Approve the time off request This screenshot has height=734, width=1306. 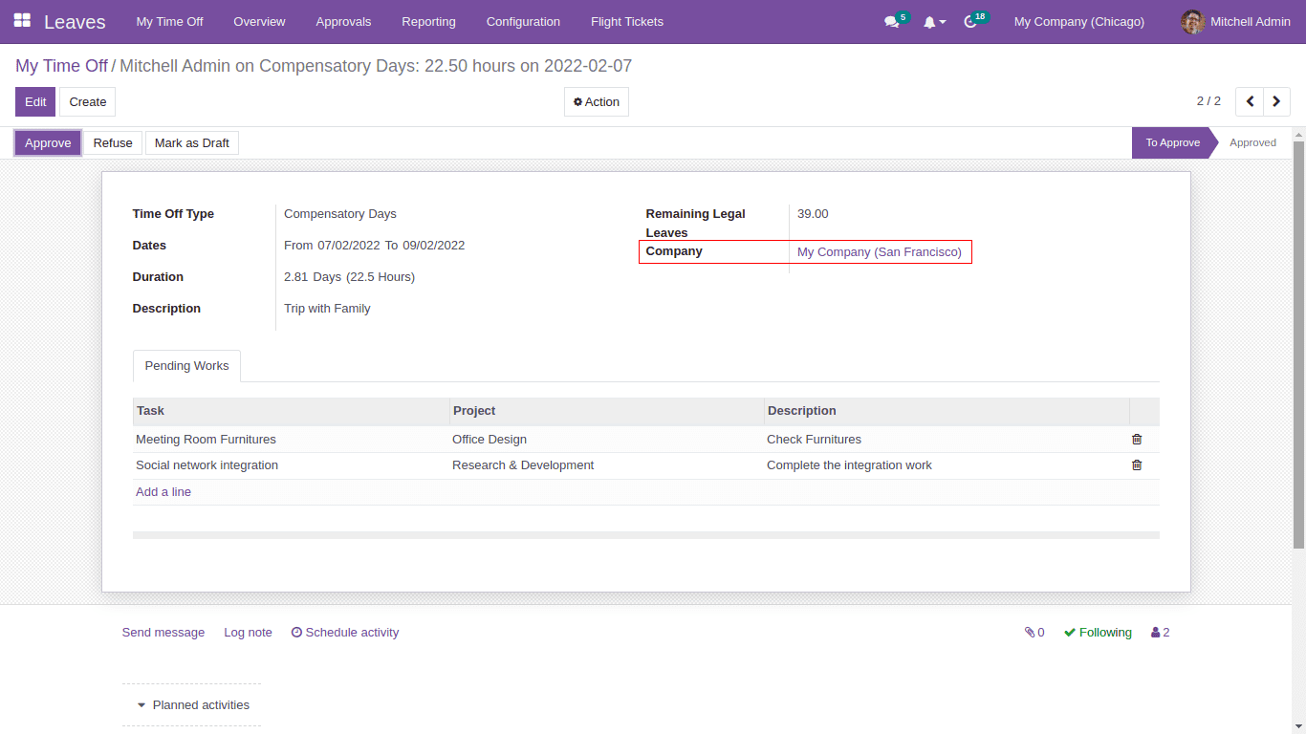click(x=47, y=142)
